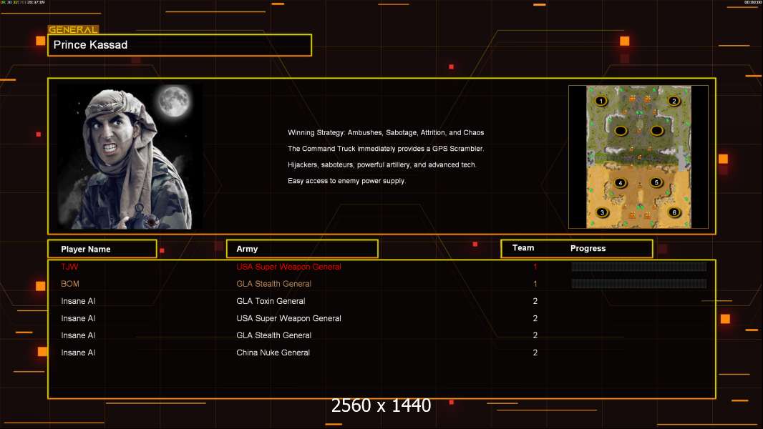763x429 pixels.
Task: Click start position 4 on minimap
Action: (621, 182)
